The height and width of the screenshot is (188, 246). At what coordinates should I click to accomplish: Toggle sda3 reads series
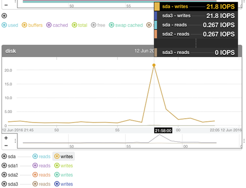42,184
